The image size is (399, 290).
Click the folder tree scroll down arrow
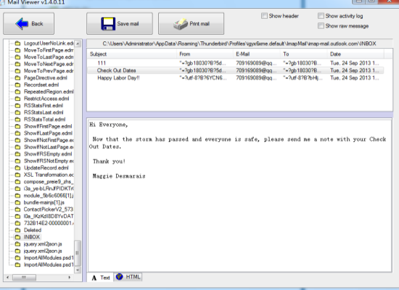coord(78,270)
